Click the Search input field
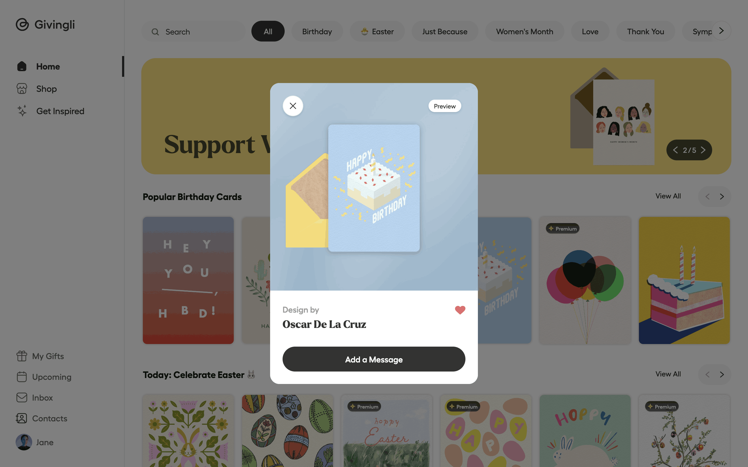 click(193, 31)
